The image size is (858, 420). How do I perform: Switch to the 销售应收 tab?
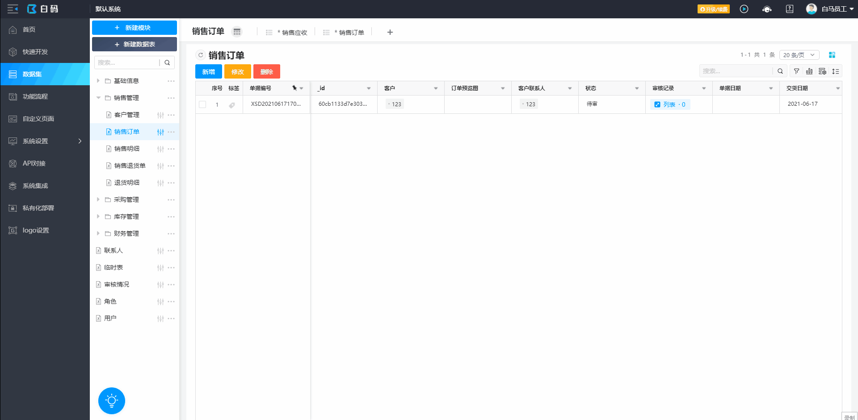(x=287, y=32)
